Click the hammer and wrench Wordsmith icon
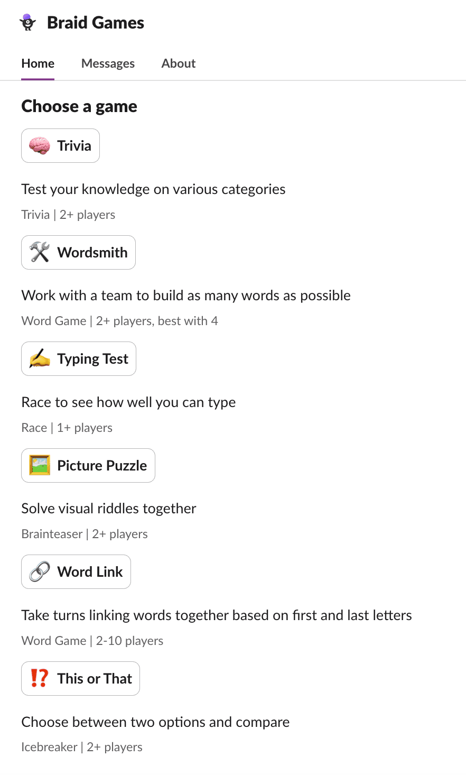 coord(40,252)
